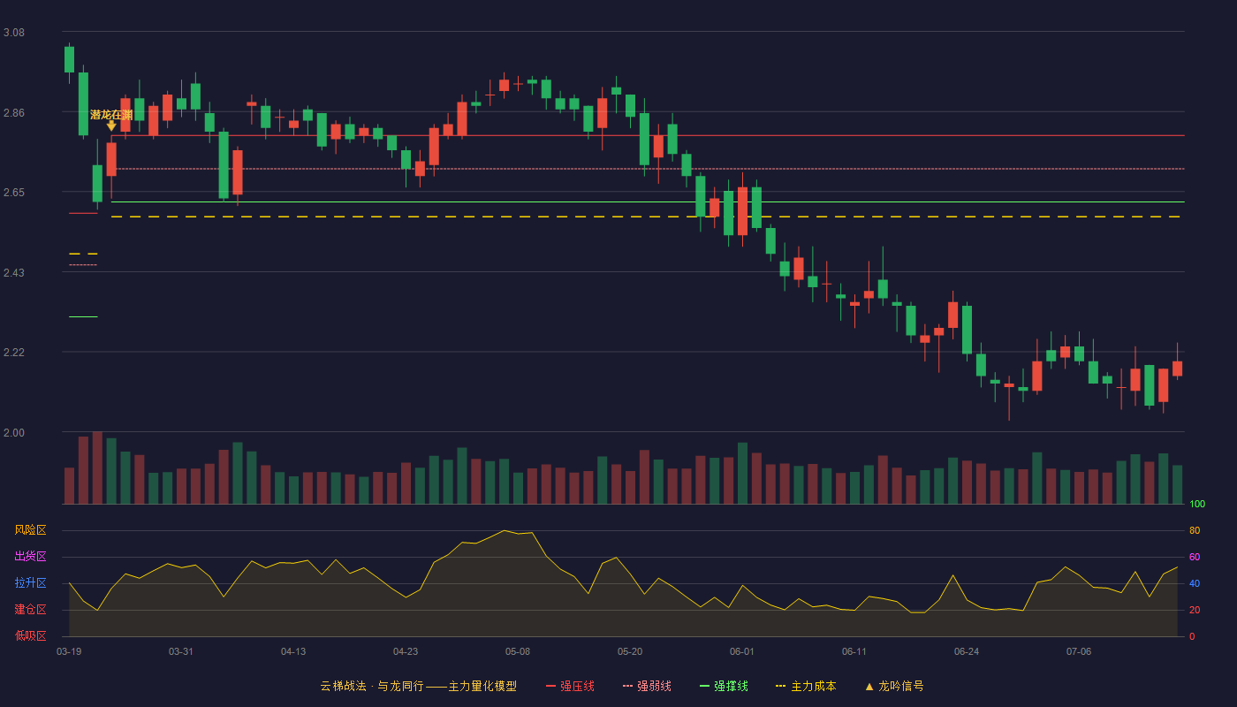Click the tallest volume bar near 03-19
Viewport: 1237px width, 707px height.
click(97, 468)
